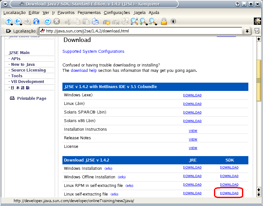
Task: Click Supported System Configurations link
Action: tap(93, 52)
